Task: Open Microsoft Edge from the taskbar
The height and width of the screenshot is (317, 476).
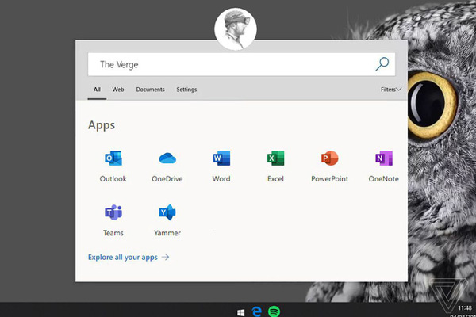Action: pyautogui.click(x=257, y=311)
